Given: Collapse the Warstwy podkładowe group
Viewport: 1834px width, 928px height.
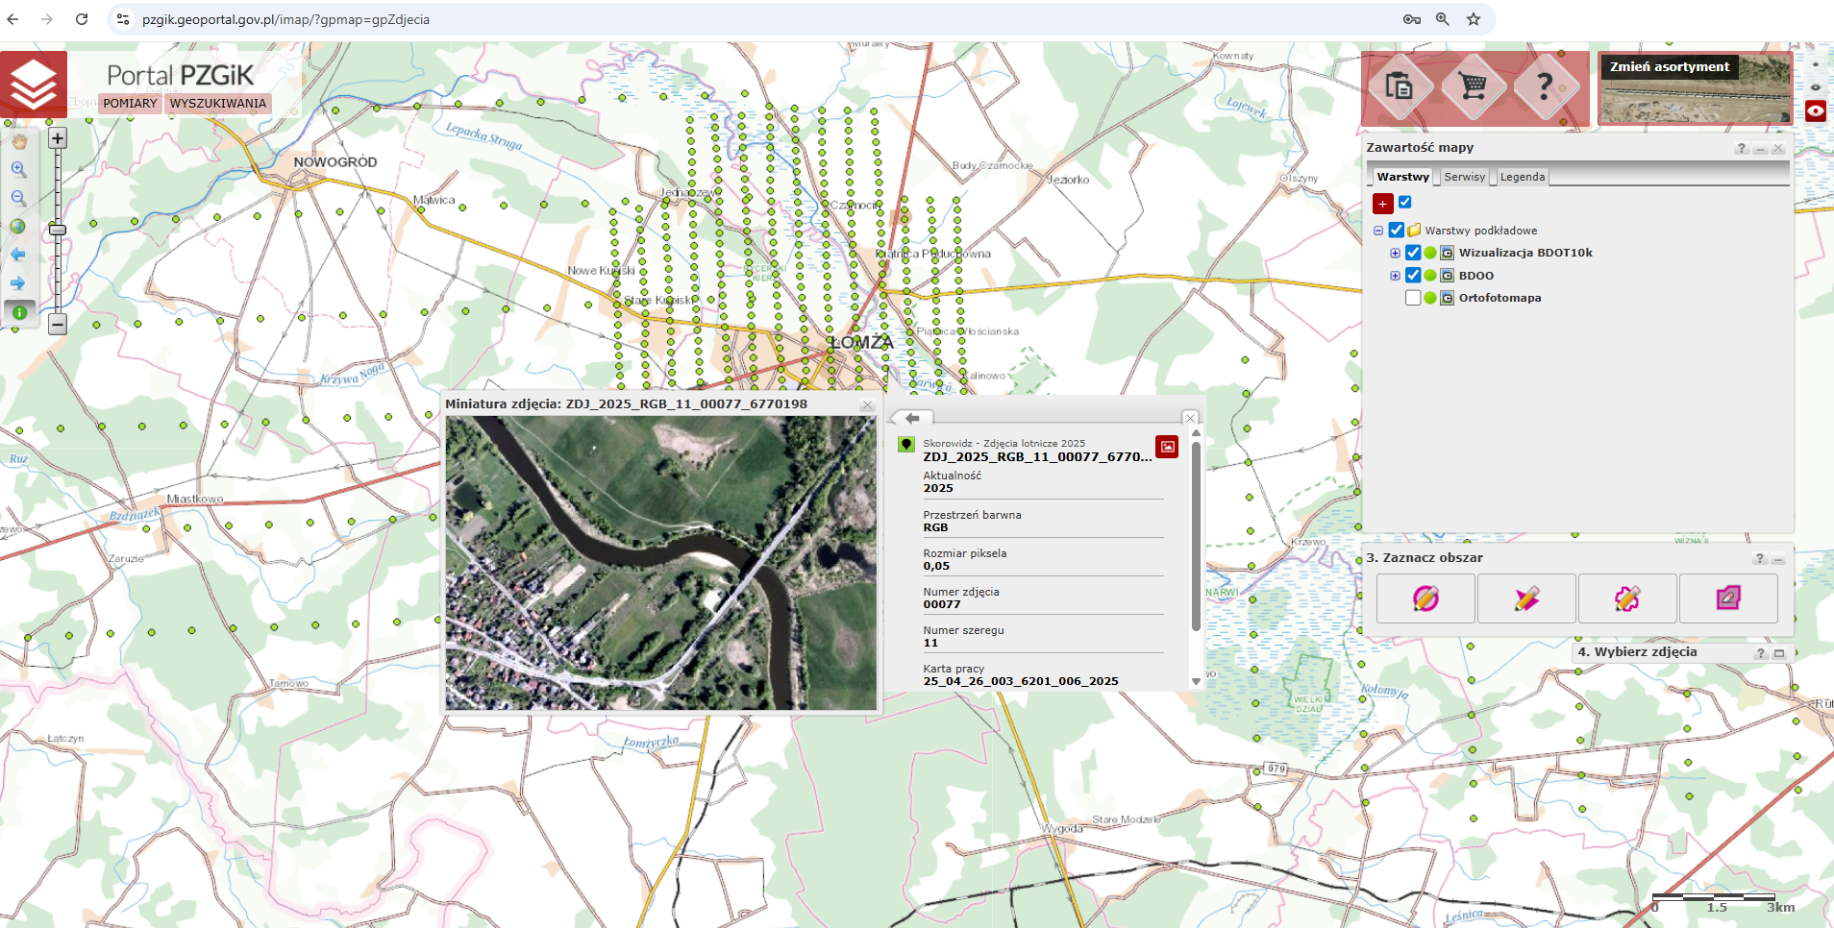Looking at the screenshot, I should tap(1378, 231).
